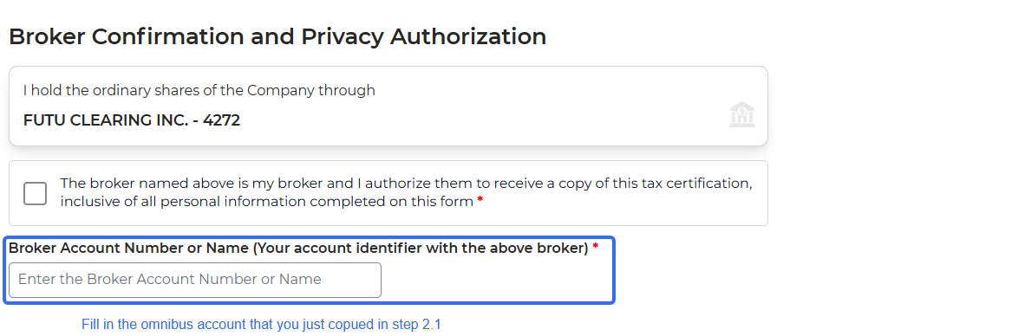Click the 'omnibus account' words in blue note
Viewport: 1031px width, 336px height.
click(x=194, y=324)
